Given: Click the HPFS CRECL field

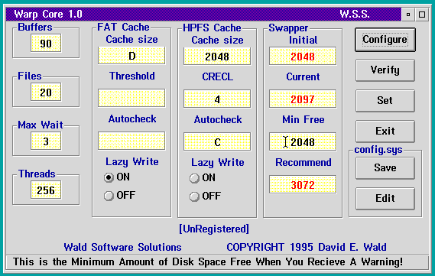Looking at the screenshot, I should tap(217, 99).
